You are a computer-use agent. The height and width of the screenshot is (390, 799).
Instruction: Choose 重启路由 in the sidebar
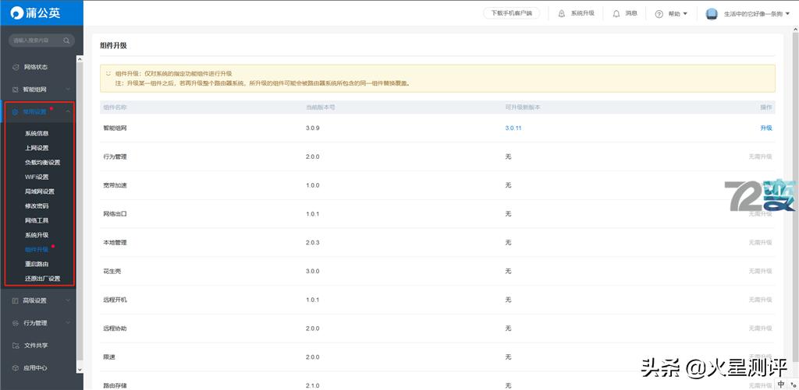pos(37,264)
